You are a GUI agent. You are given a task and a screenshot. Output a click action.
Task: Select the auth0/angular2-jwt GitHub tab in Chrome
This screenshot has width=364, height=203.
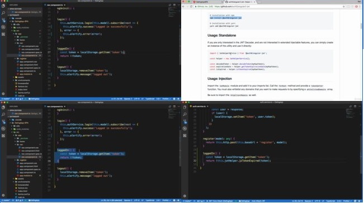[239, 2]
